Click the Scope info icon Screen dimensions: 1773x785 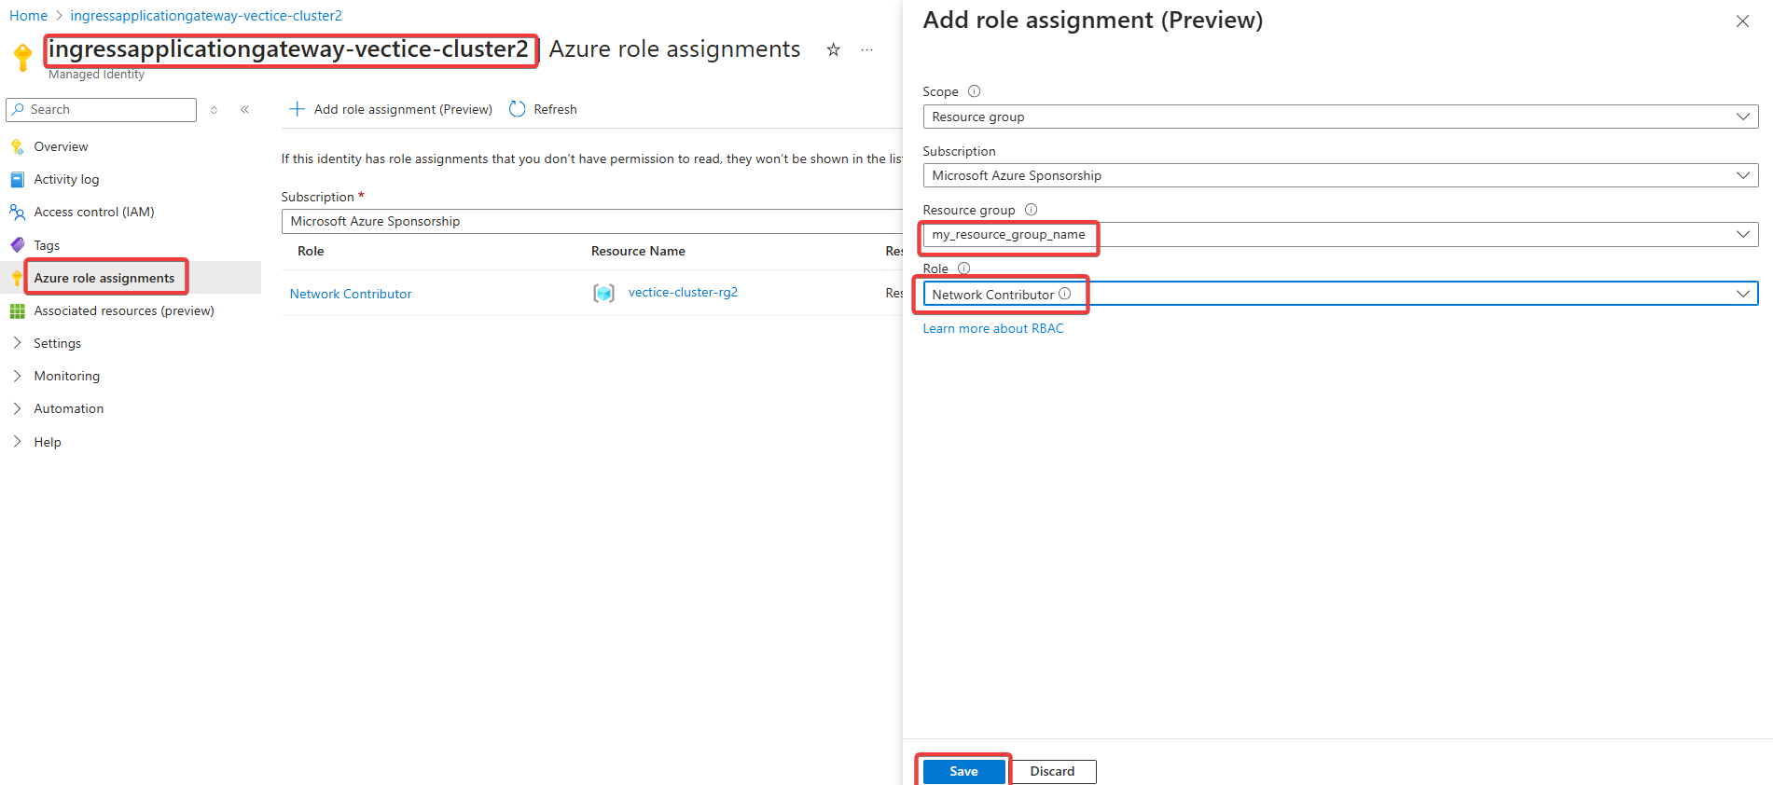point(974,91)
